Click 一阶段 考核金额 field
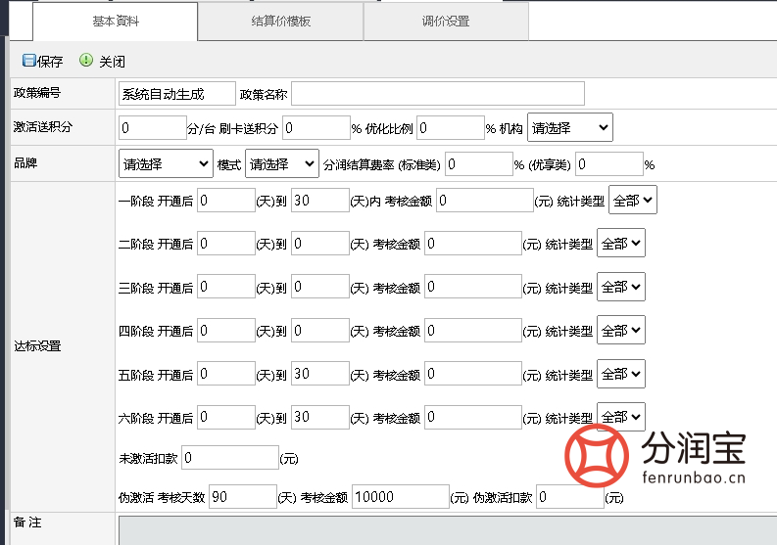This screenshot has height=545, width=777. tap(485, 200)
